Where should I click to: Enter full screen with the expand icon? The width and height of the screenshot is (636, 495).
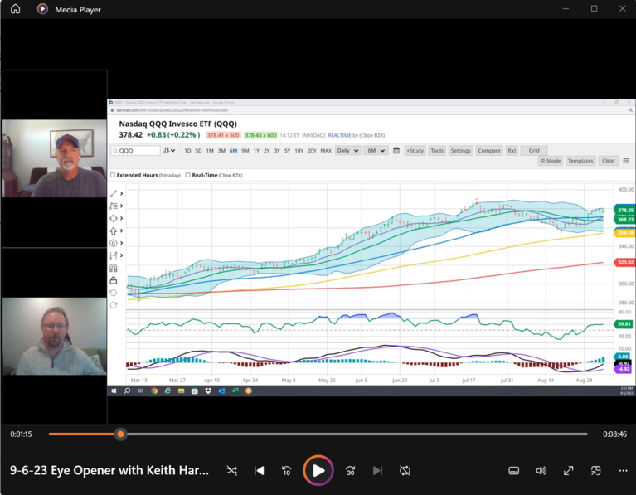[x=568, y=470]
